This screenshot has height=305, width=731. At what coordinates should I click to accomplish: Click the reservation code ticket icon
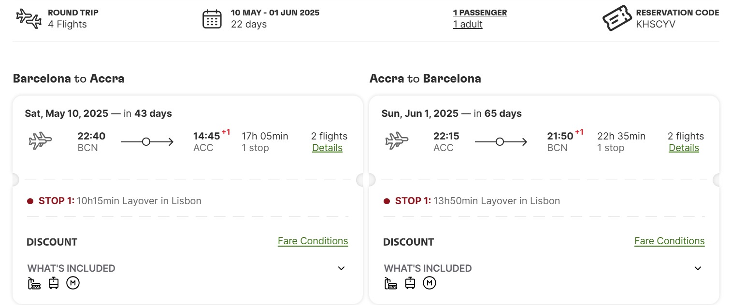[x=617, y=18]
